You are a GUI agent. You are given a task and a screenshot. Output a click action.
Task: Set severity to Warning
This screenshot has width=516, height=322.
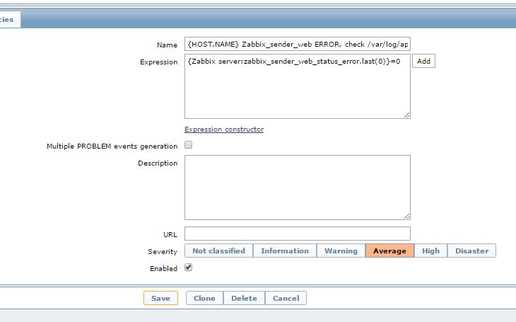tap(341, 251)
